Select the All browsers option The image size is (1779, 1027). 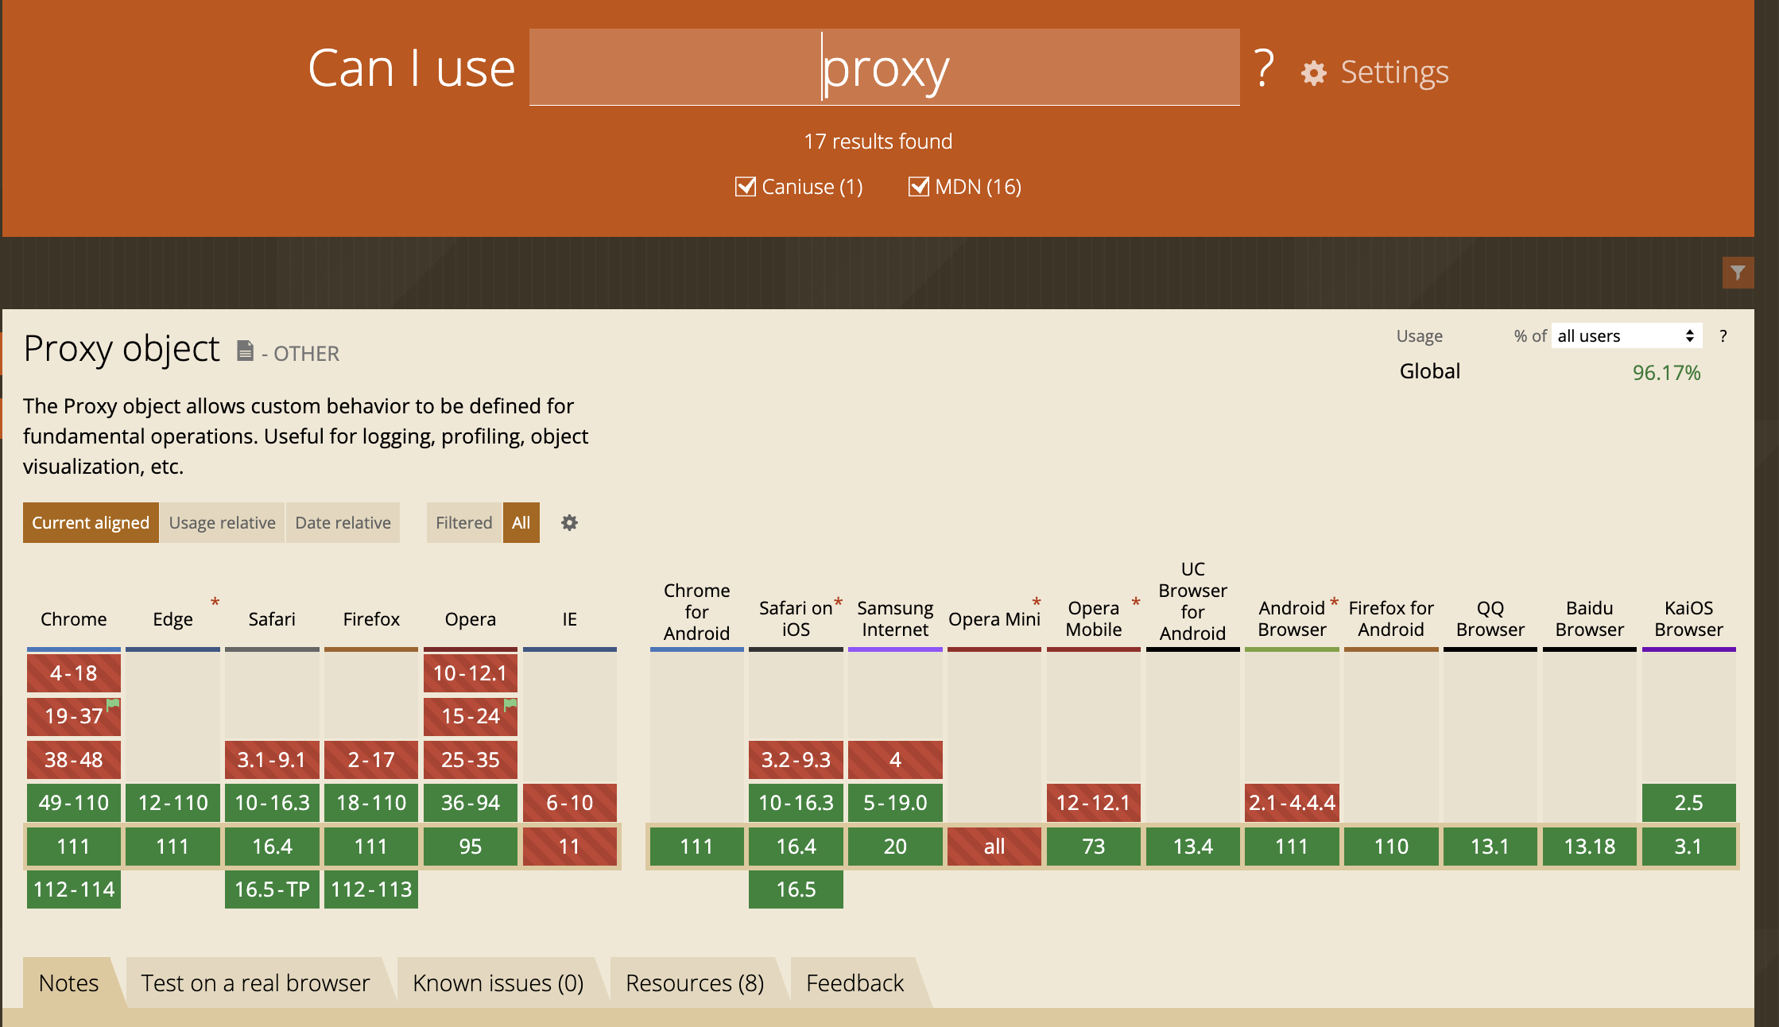coord(521,522)
